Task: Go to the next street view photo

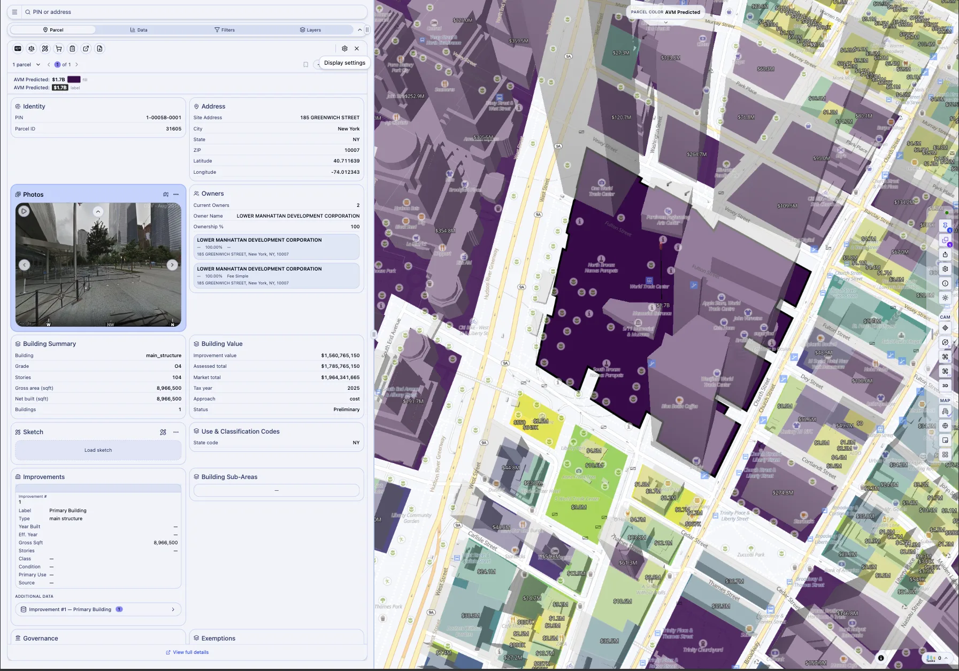Action: (172, 265)
